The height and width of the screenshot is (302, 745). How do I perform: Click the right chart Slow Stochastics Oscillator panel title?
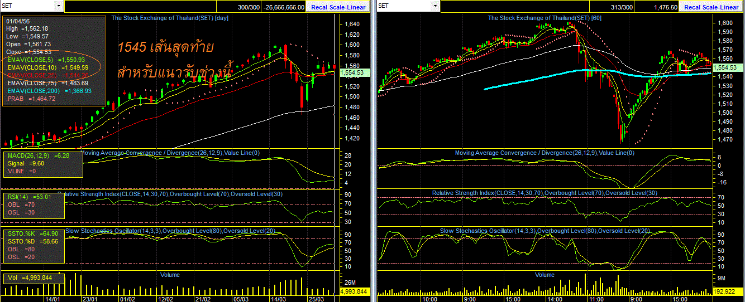[545, 231]
